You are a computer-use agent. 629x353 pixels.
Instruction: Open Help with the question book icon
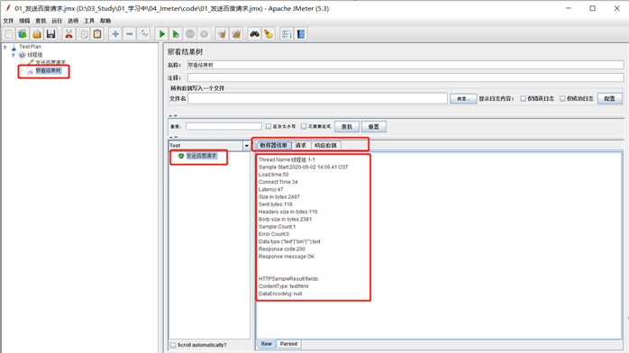click(x=301, y=34)
